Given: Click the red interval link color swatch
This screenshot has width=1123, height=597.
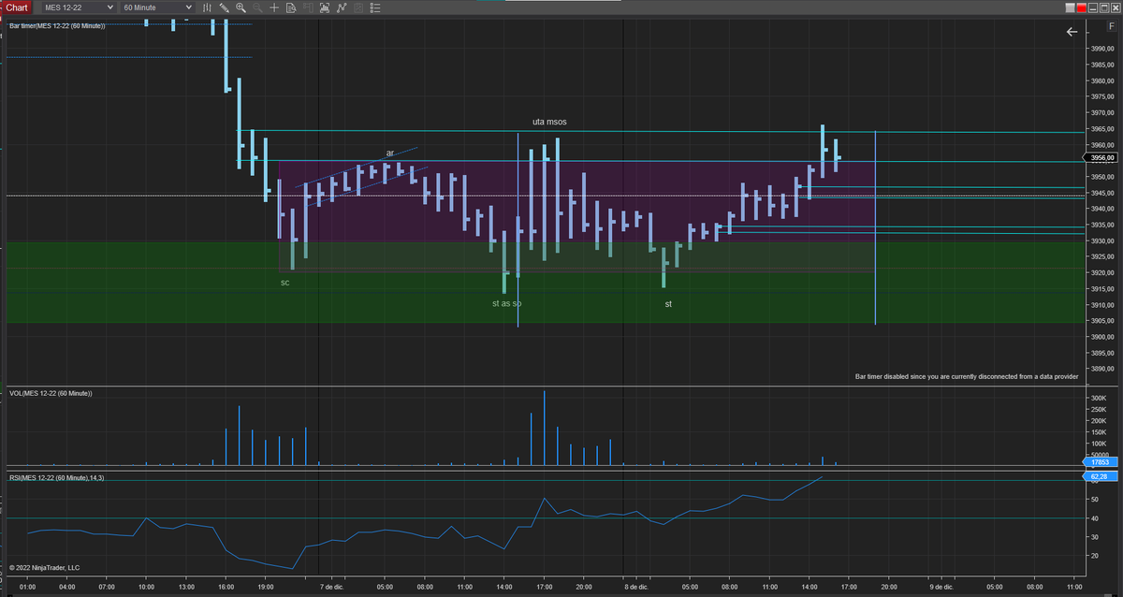Looking at the screenshot, I should pos(1082,7).
